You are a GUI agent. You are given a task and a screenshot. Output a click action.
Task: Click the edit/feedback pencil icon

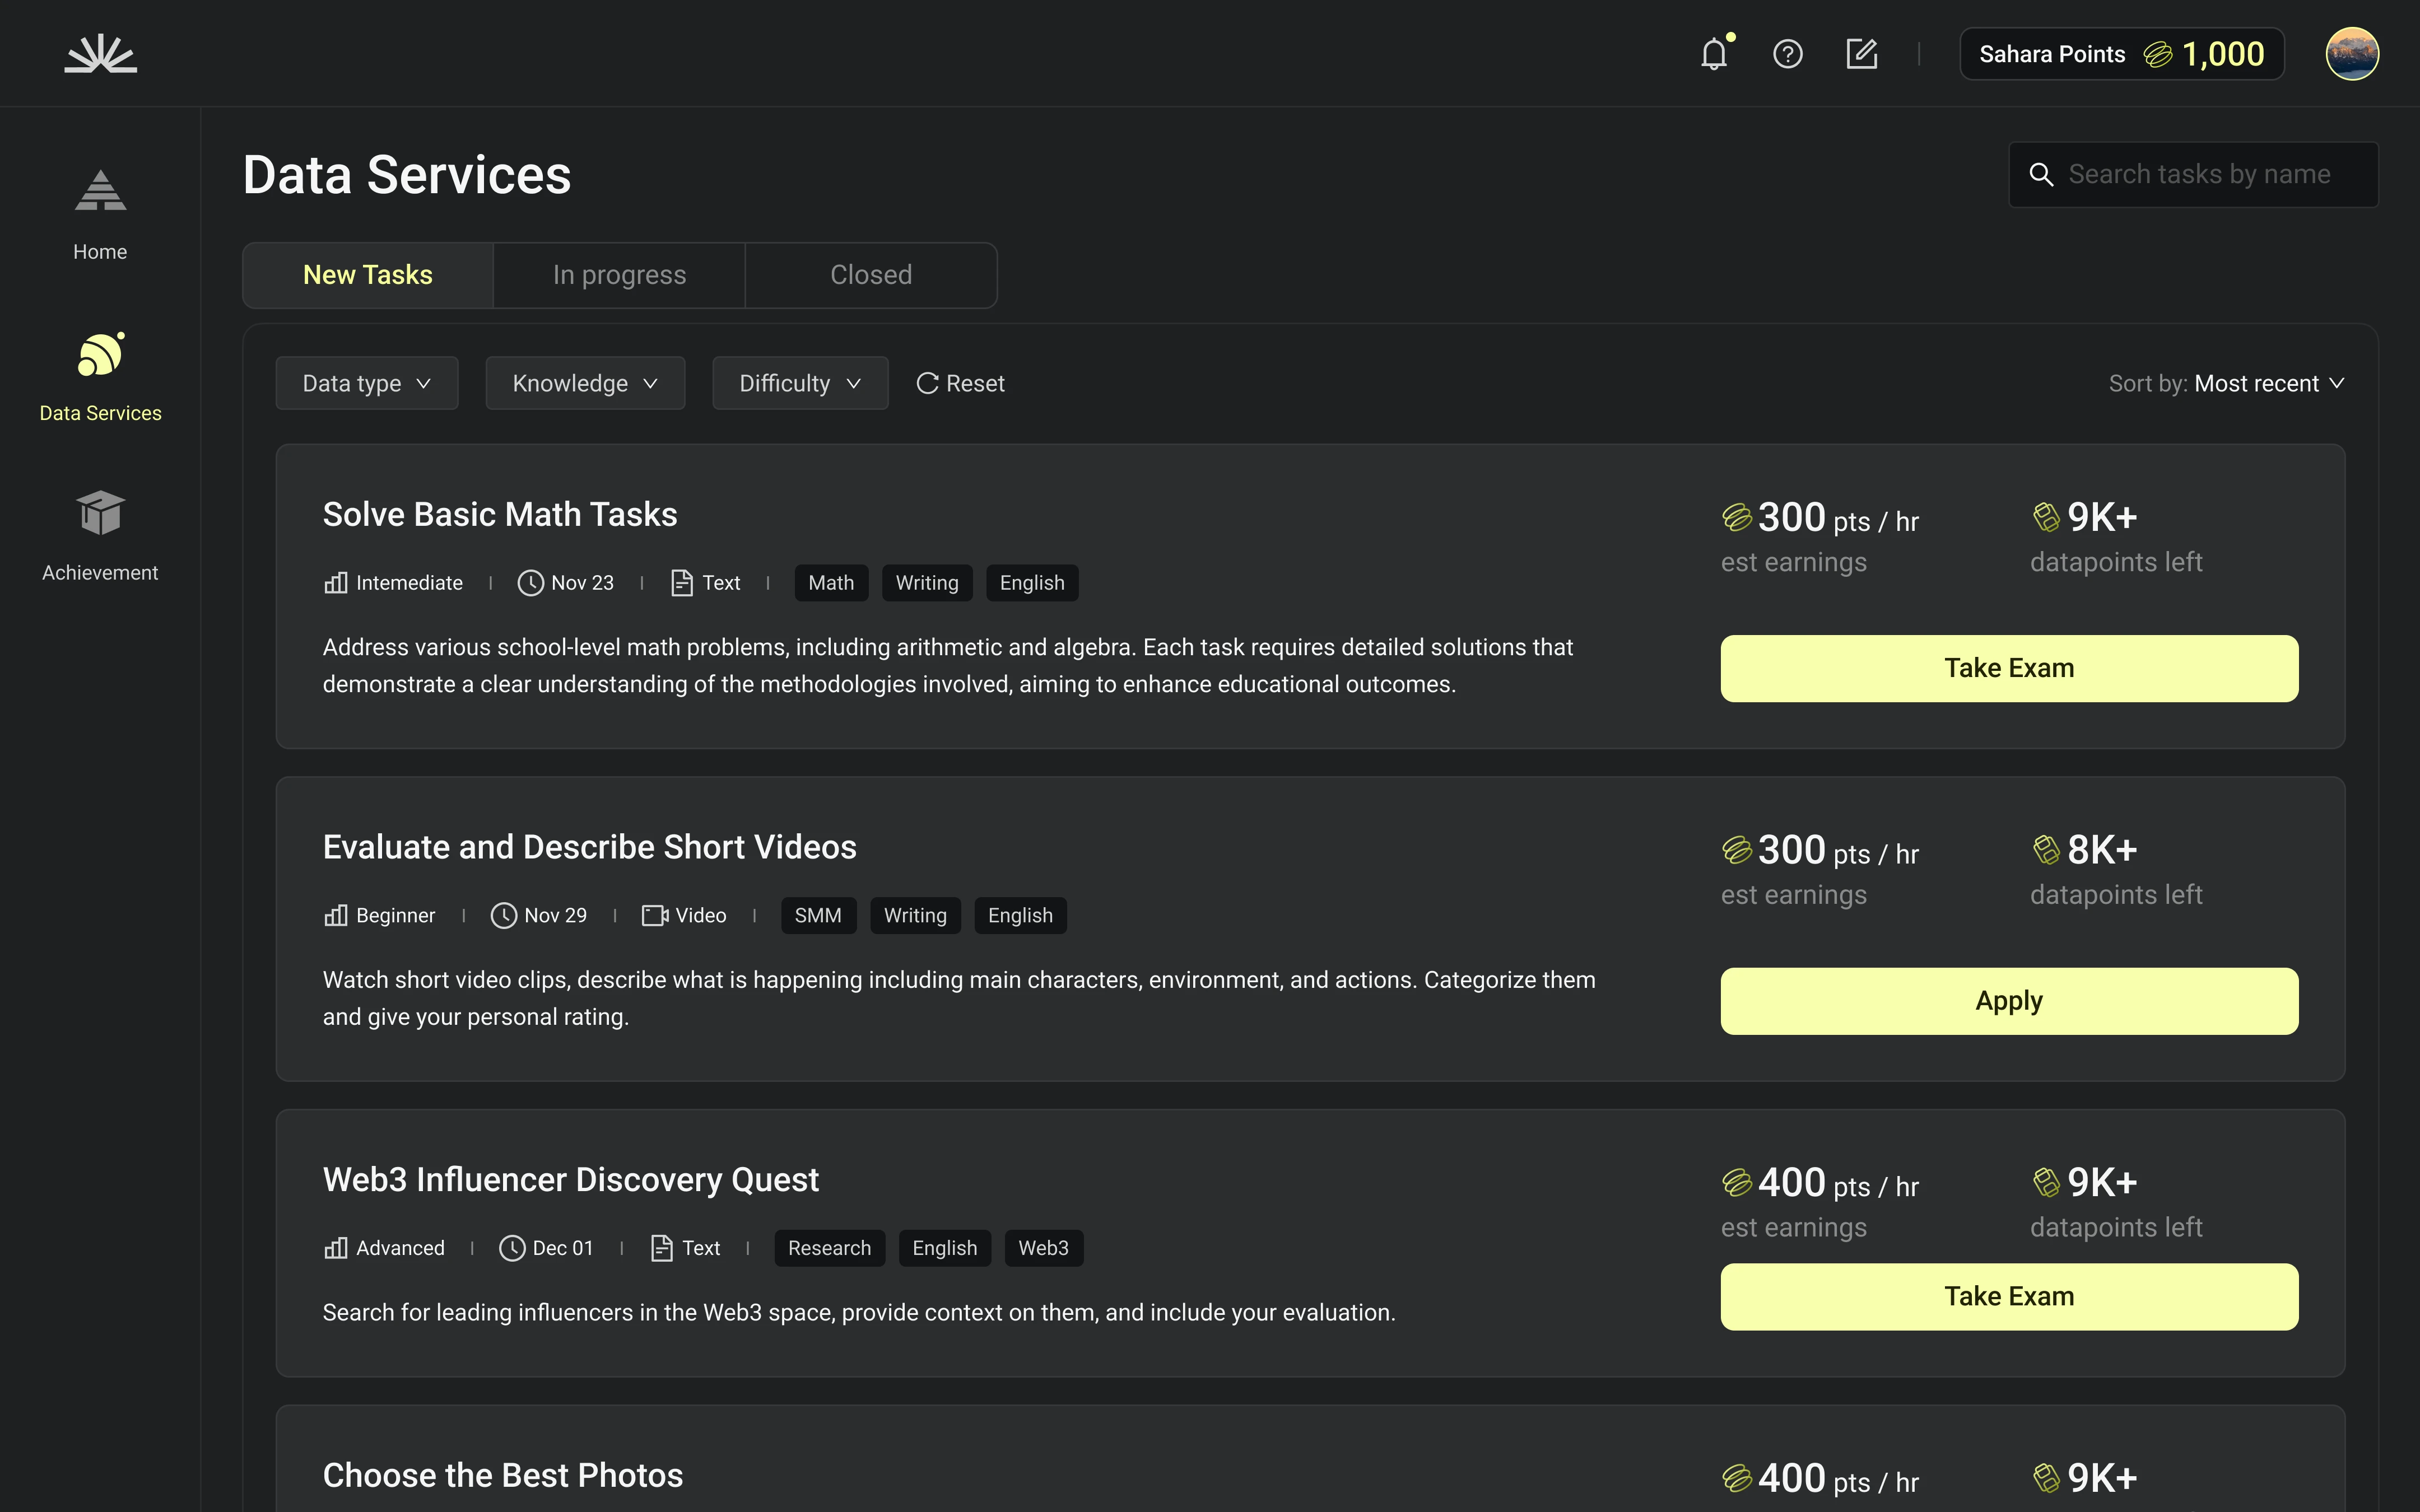point(1861,54)
